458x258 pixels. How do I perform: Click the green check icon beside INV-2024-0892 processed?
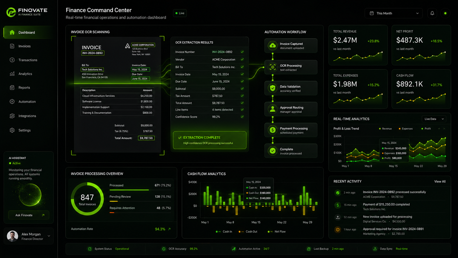pos(338,193)
